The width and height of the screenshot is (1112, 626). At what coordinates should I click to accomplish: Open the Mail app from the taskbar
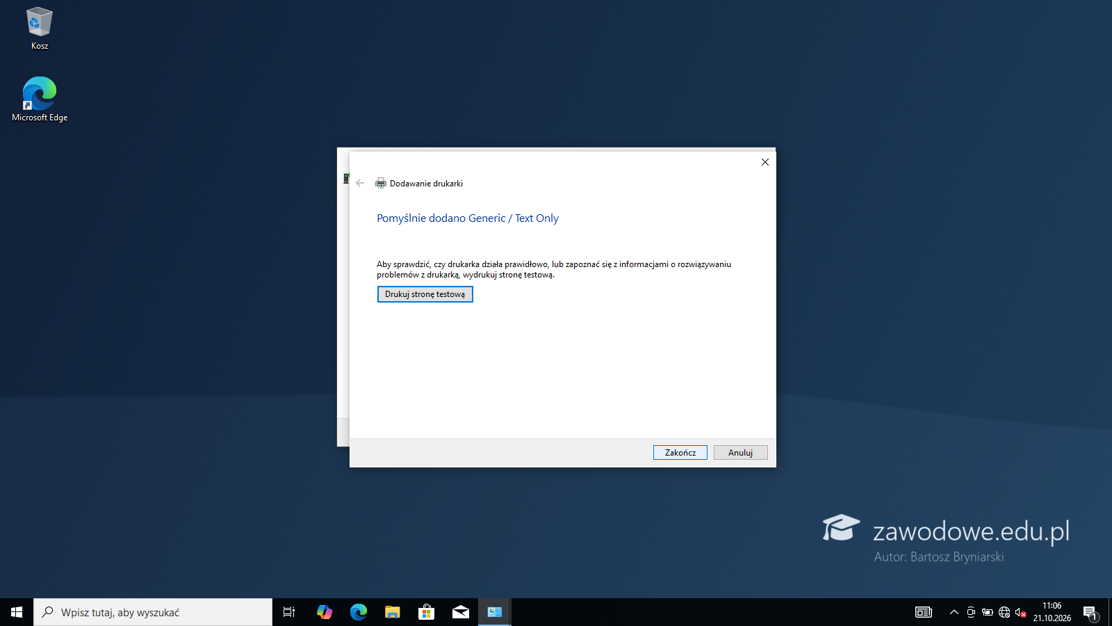coord(460,612)
